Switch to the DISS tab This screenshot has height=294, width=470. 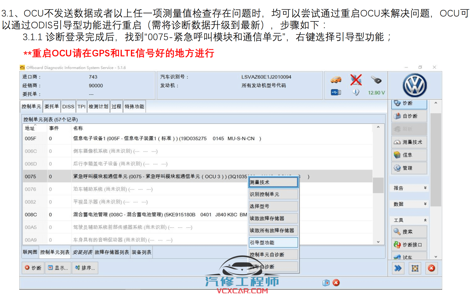(x=68, y=106)
